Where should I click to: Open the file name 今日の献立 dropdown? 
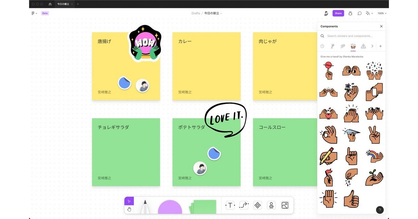click(x=213, y=13)
